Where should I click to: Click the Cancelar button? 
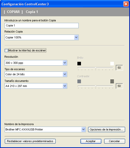pyautogui.click(x=114, y=141)
